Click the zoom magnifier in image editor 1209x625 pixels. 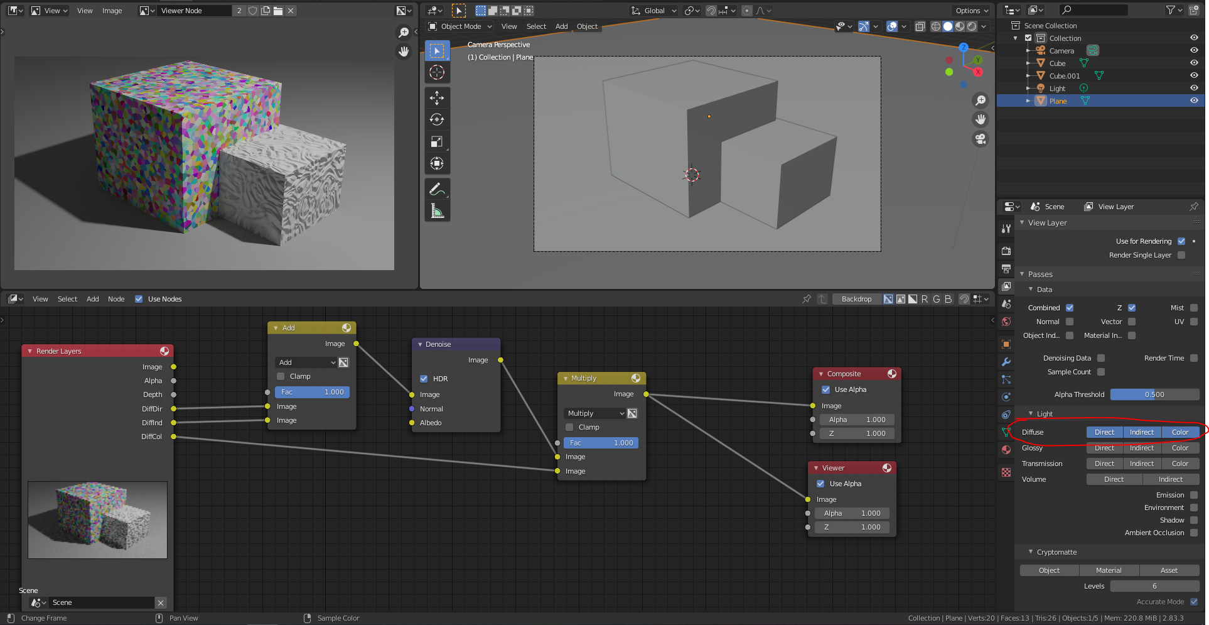[x=404, y=32]
